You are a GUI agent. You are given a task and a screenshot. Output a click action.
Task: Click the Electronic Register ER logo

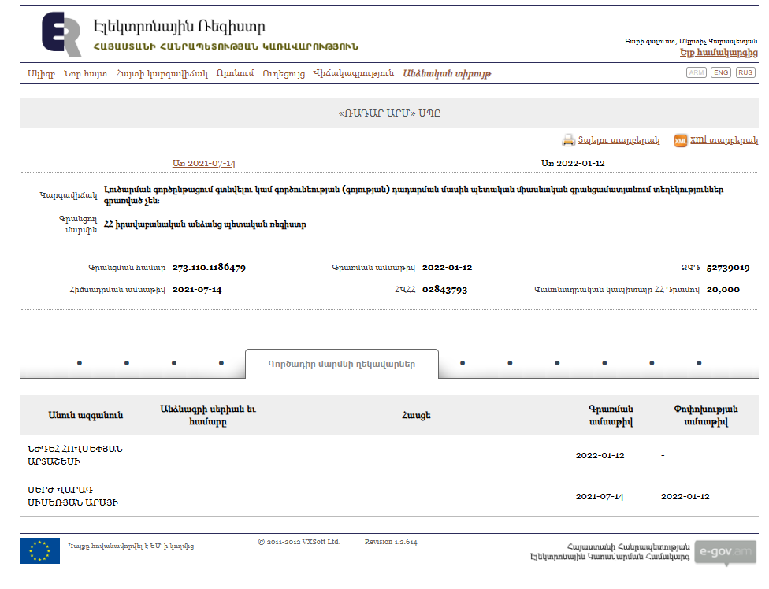61,35
